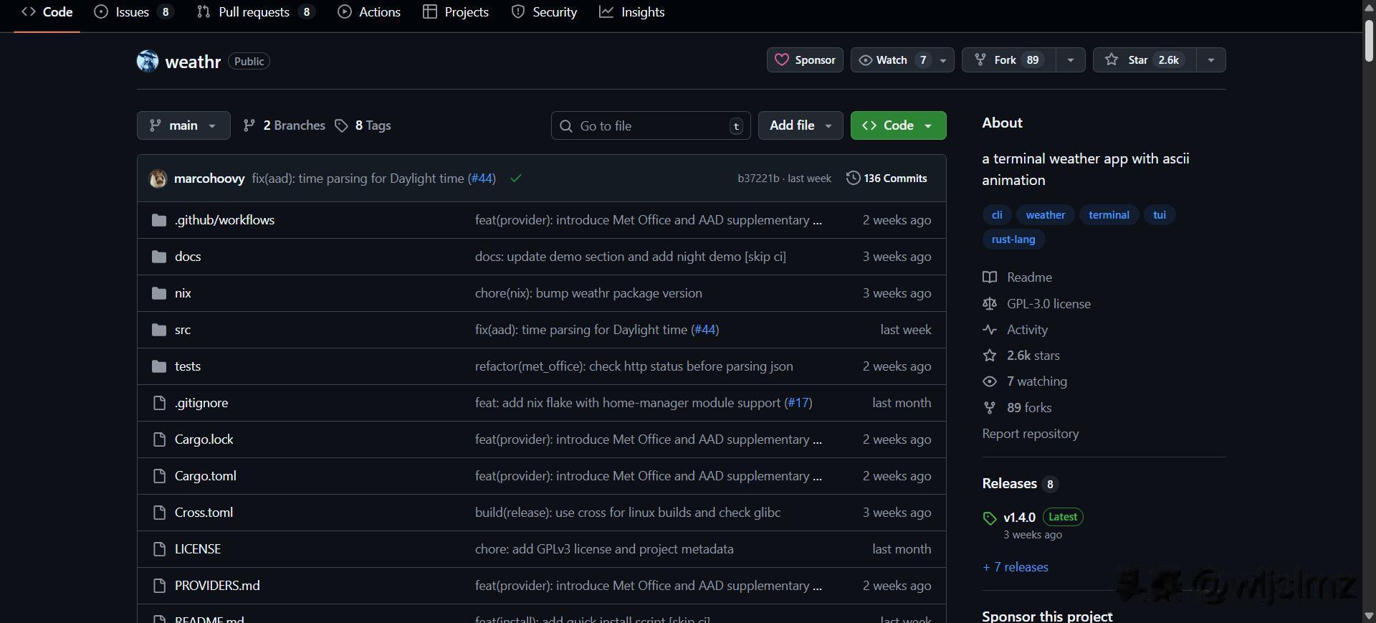
Task: Open the src folder
Action: (183, 330)
